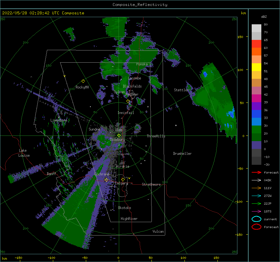Click yellow diamond marker above Calgary
This screenshot has height=262, width=280.
[123, 179]
